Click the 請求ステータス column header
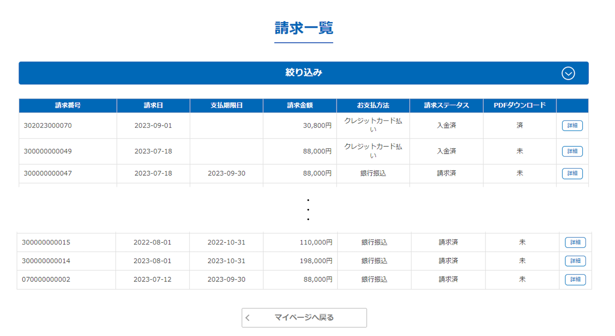 [446, 105]
